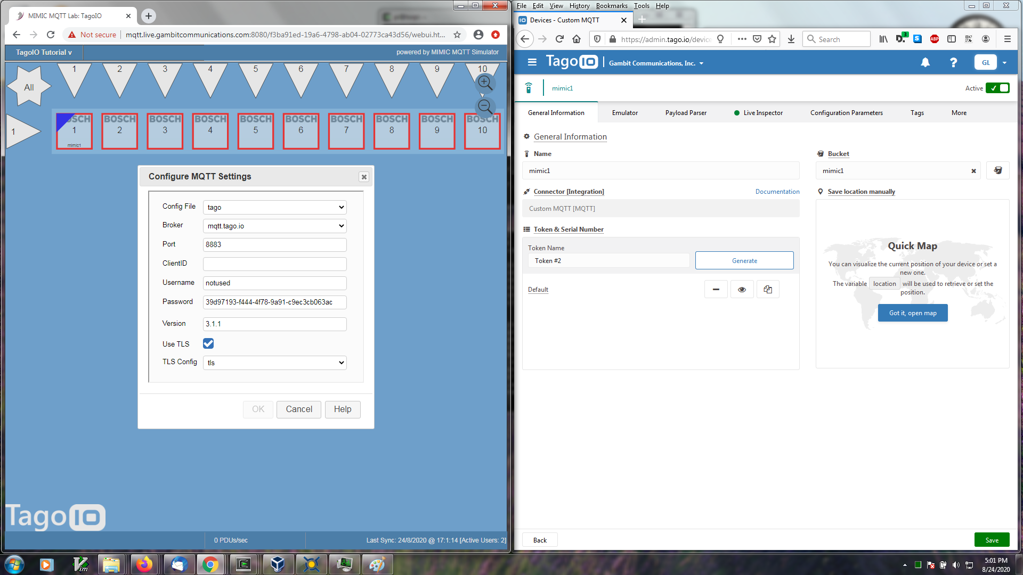Click the Firefox home icon
This screenshot has height=575, width=1023.
[x=577, y=39]
